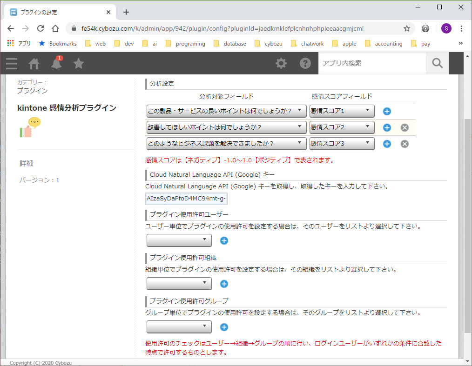Open the web bookmarks folder
472x366 pixels.
[95, 44]
